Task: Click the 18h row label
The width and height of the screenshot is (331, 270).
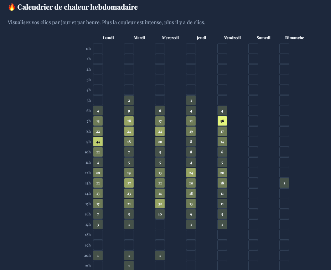Action: point(88,235)
